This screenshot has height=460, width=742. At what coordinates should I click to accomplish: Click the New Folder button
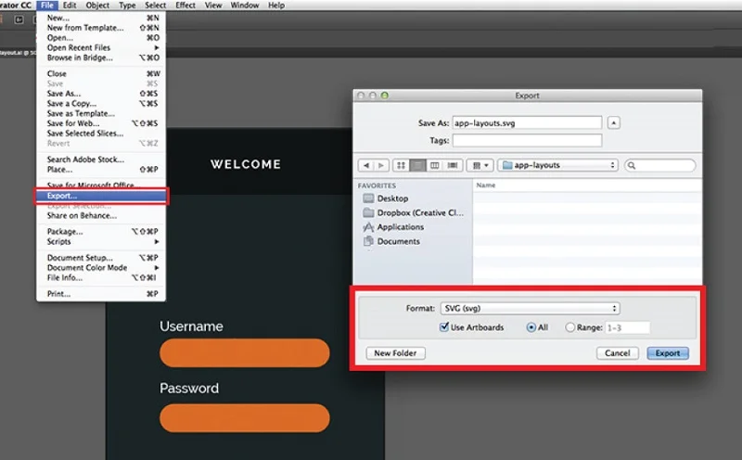click(x=396, y=353)
